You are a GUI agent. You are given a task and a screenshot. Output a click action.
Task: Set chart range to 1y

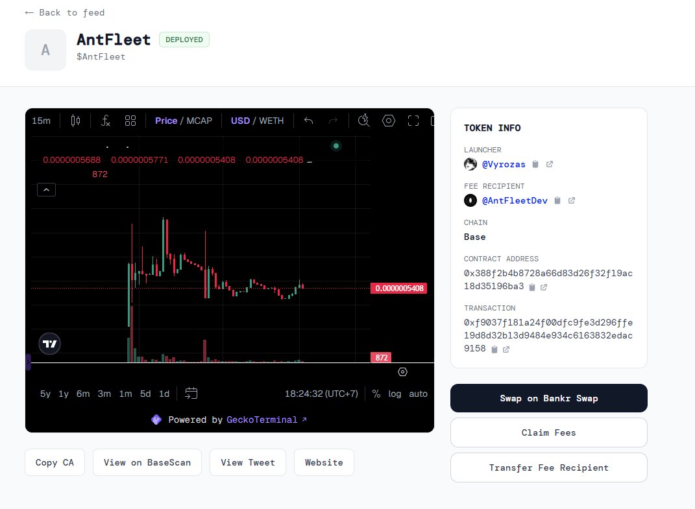pos(64,394)
